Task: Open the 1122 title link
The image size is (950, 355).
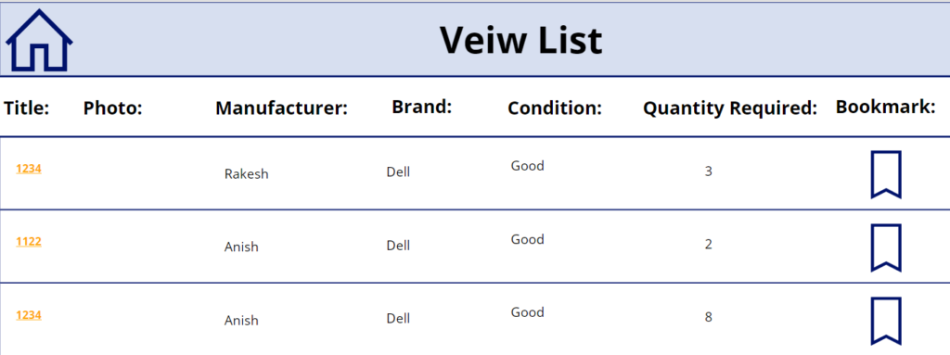Action: click(x=29, y=242)
